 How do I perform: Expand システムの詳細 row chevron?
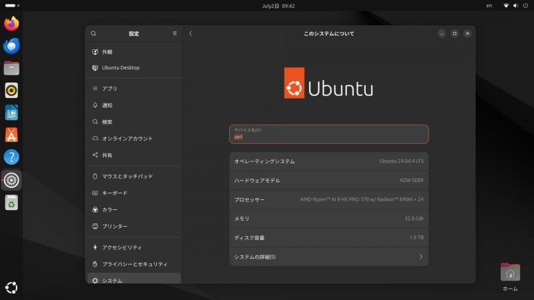(421, 257)
